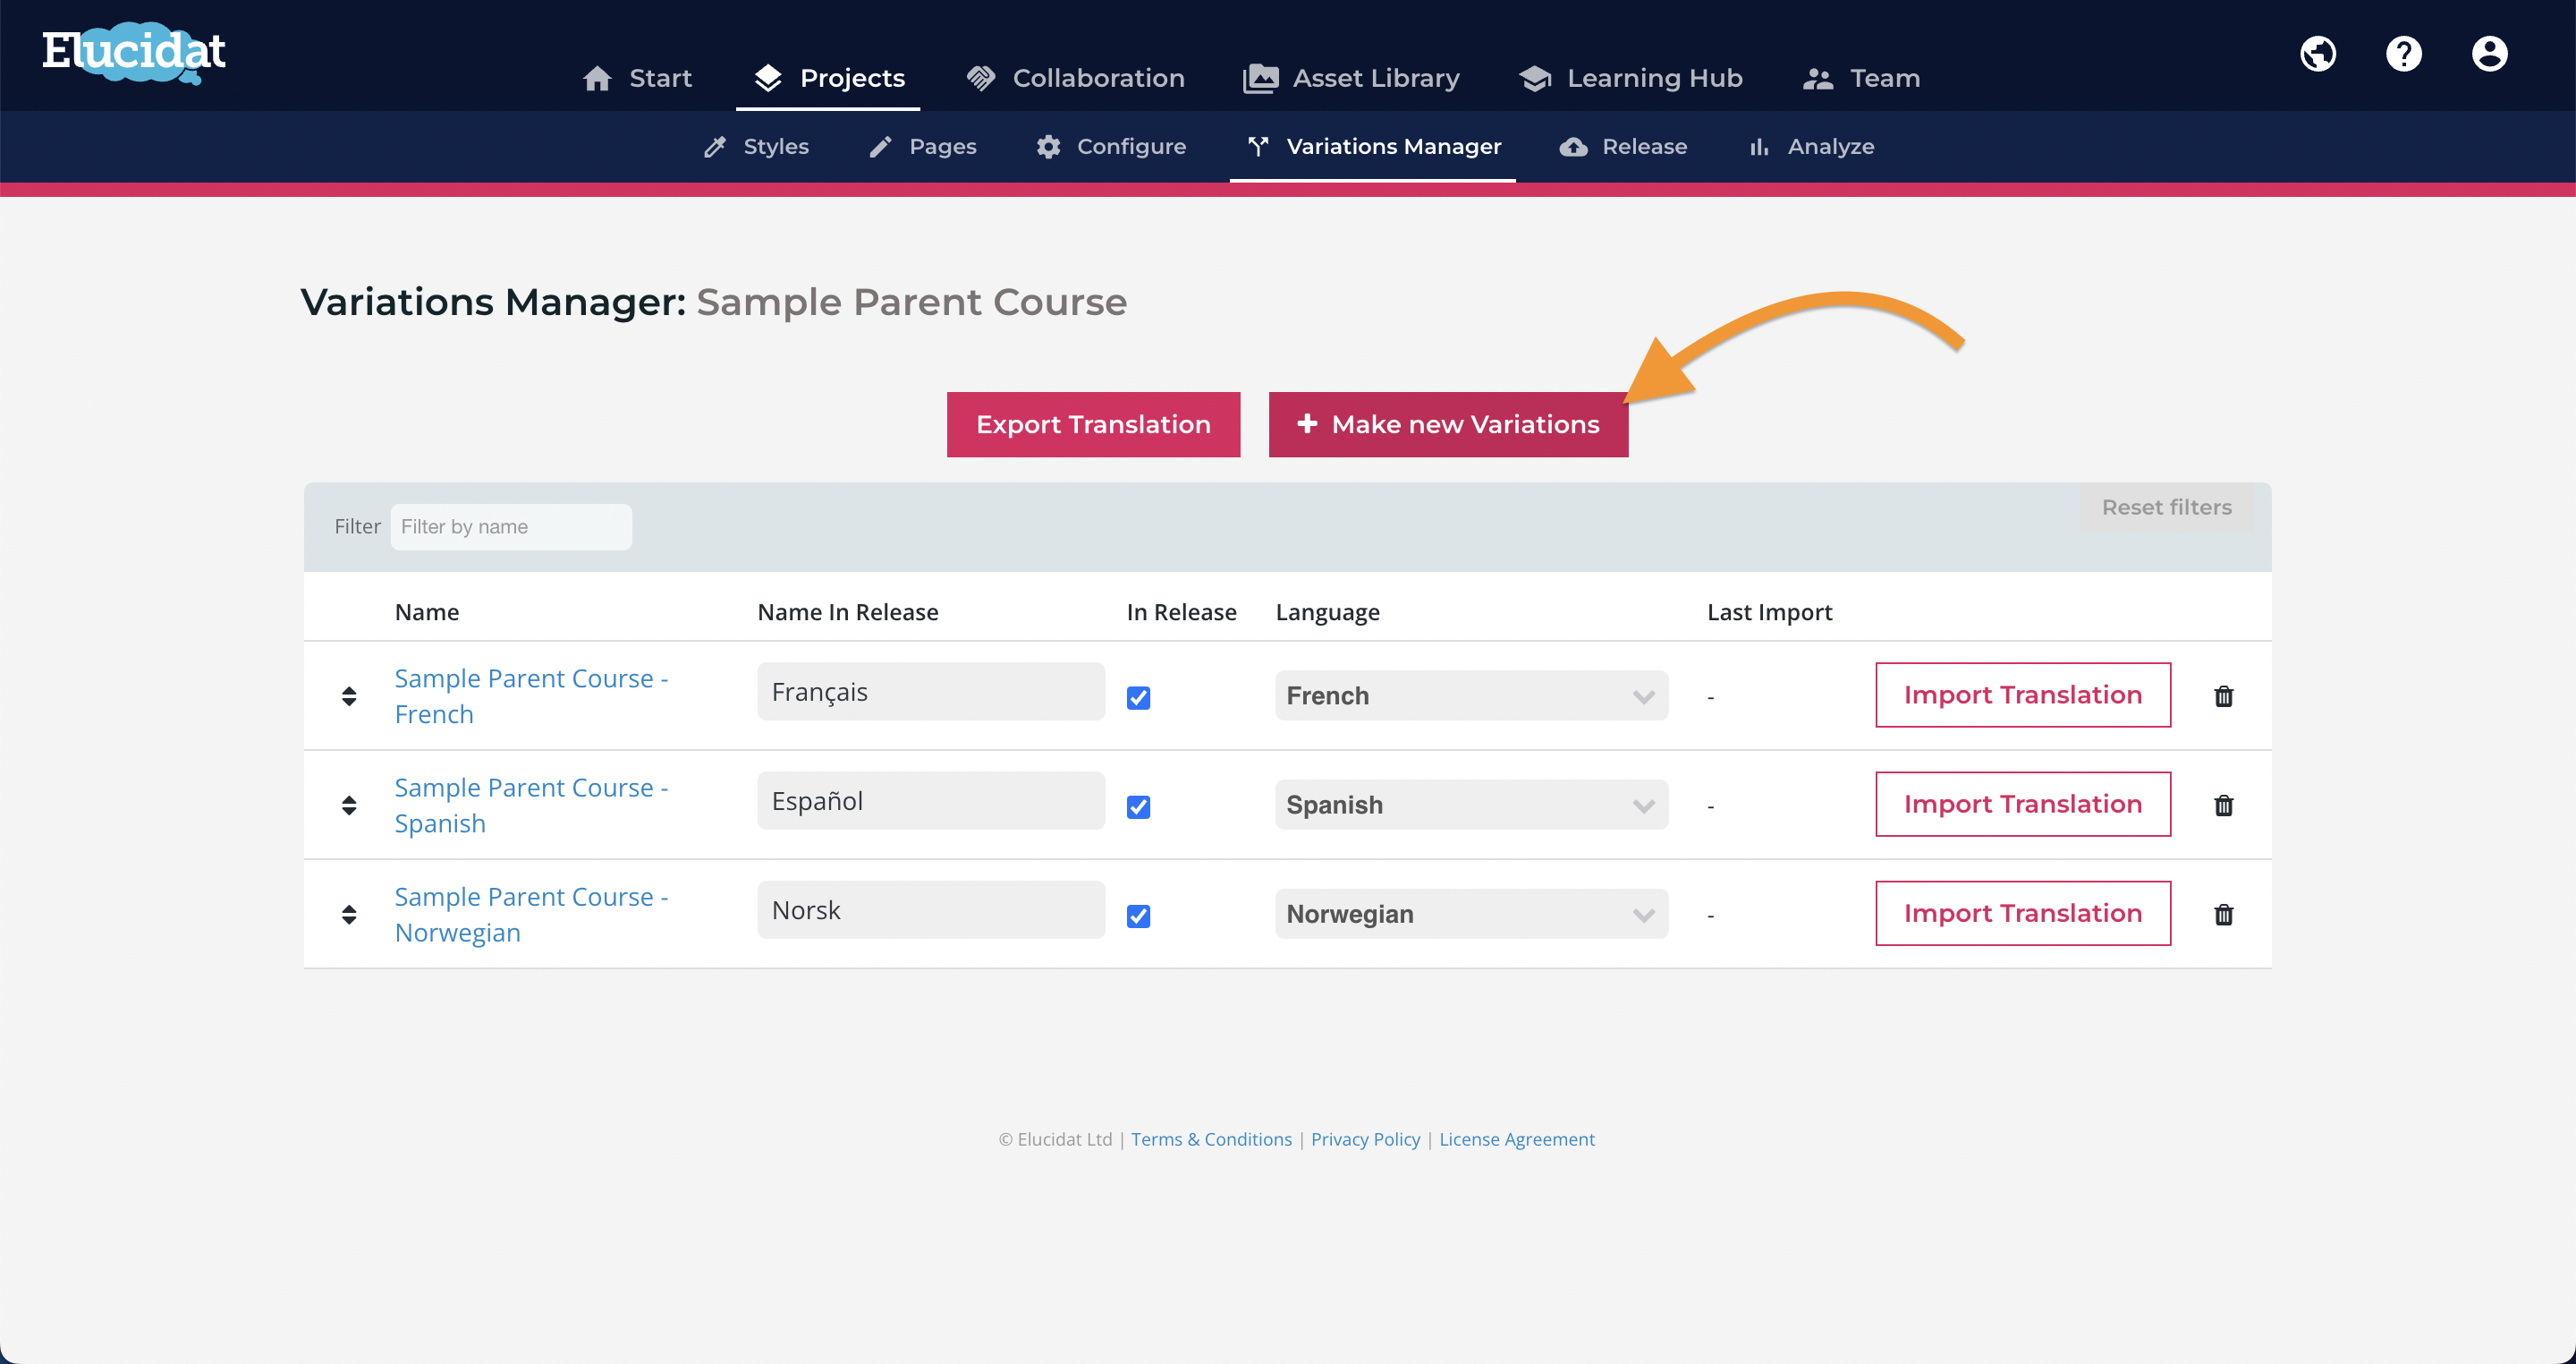Import Translation for the Norwegian variation
Image resolution: width=2576 pixels, height=1364 pixels.
(2022, 913)
